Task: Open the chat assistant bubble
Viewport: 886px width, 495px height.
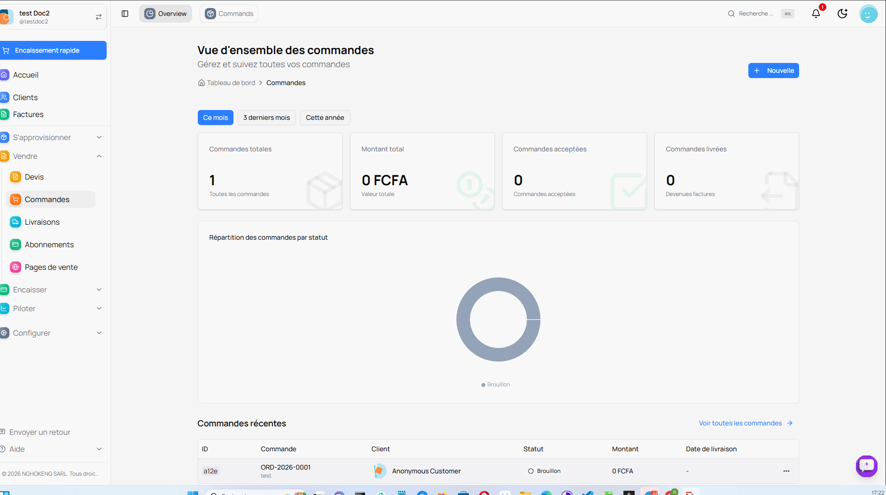Action: coord(866,466)
